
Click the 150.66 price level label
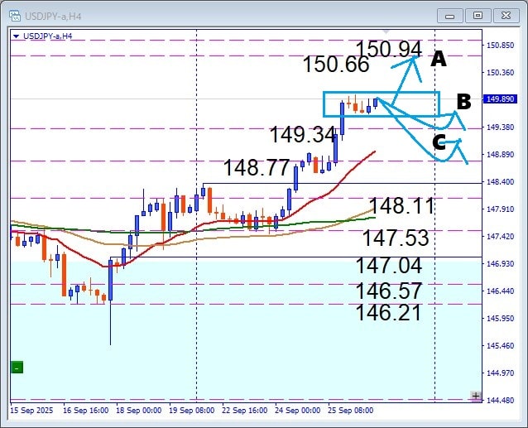[335, 65]
